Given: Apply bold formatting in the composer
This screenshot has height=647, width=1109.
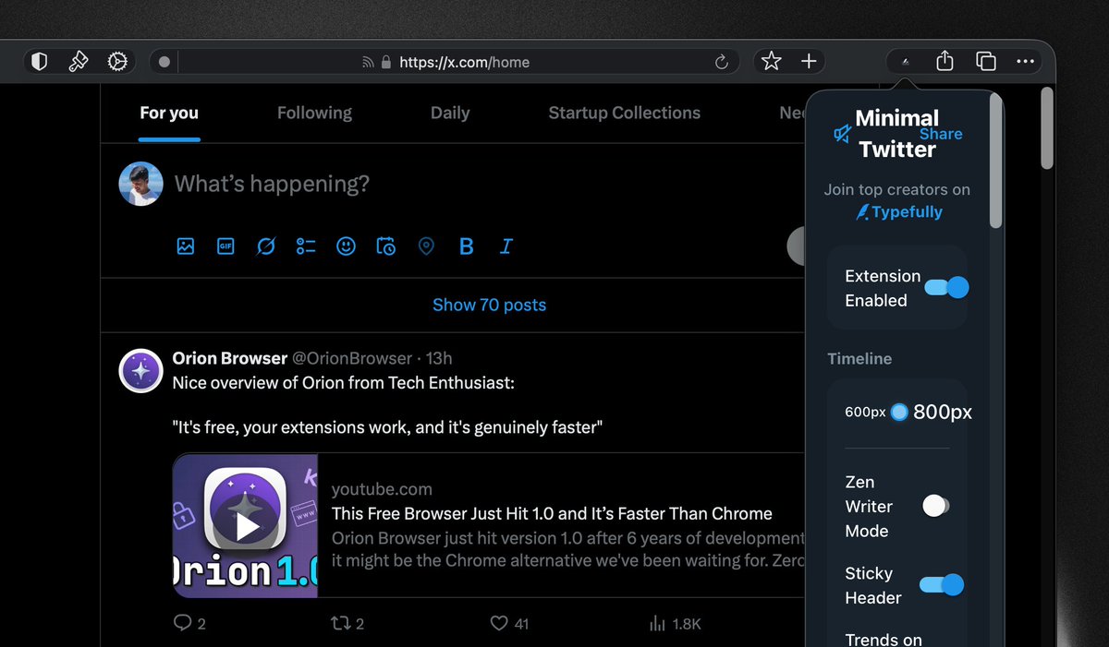Looking at the screenshot, I should (466, 246).
